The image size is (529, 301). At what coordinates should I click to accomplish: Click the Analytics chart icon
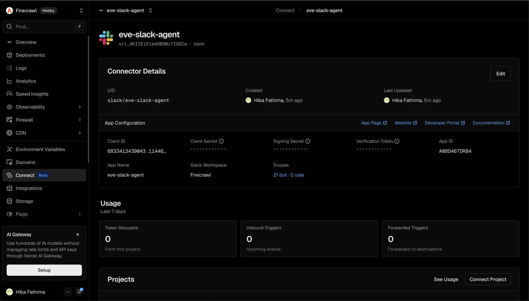tap(9, 81)
